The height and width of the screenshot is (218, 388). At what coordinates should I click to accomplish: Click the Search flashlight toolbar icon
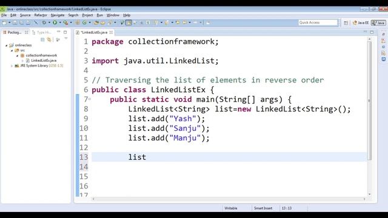110,23
